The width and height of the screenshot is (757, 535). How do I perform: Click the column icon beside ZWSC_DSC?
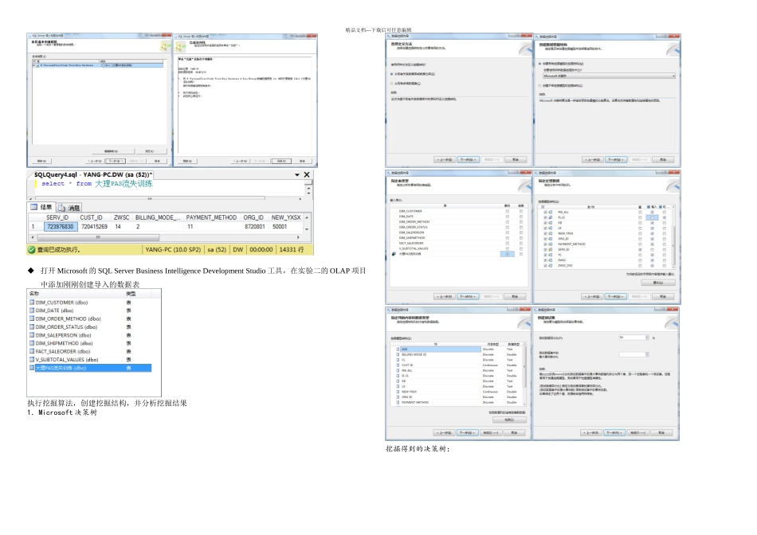click(551, 265)
